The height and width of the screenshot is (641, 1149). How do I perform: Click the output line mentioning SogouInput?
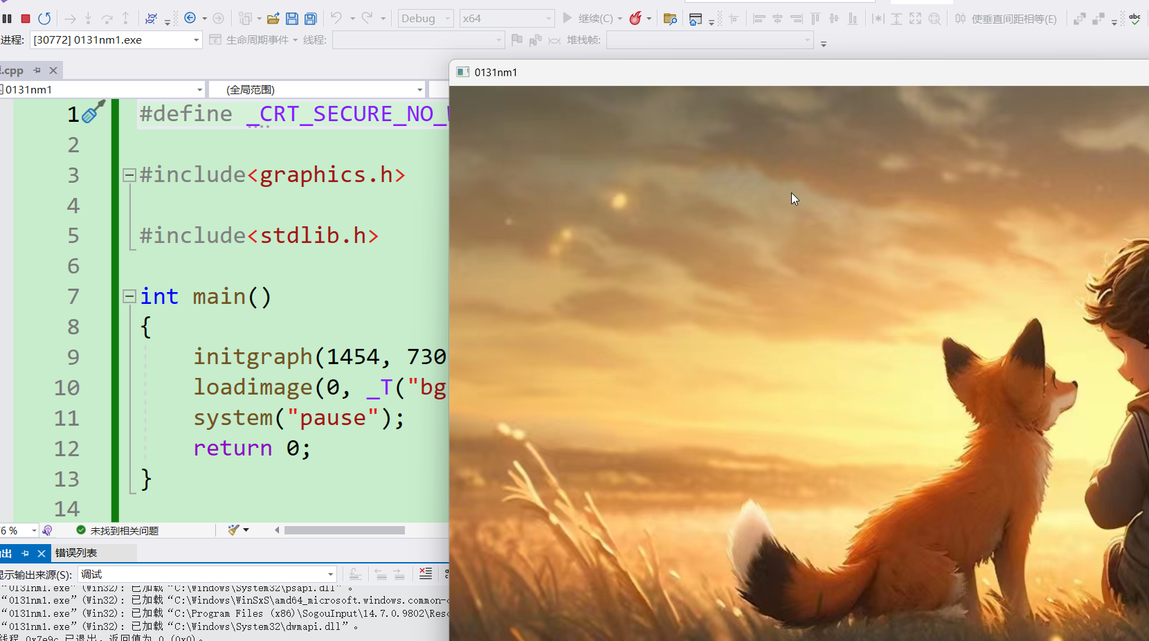[224, 613]
